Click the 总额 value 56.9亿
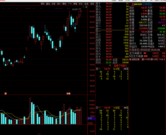 point(162,22)
